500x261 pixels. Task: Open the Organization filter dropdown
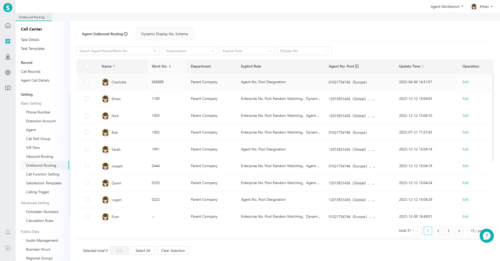coord(190,51)
